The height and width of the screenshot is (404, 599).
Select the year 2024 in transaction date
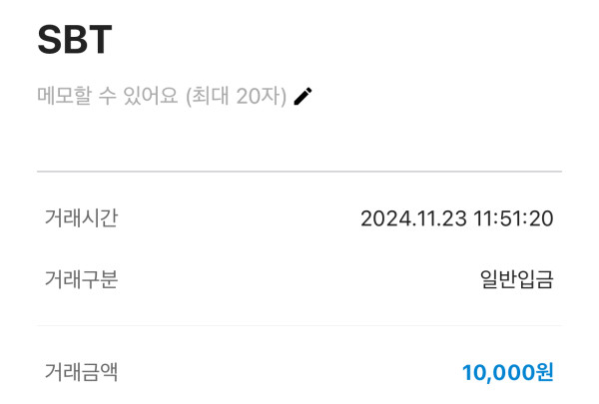pos(385,218)
